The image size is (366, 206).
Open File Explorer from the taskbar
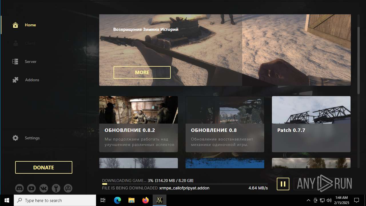pyautogui.click(x=132, y=200)
